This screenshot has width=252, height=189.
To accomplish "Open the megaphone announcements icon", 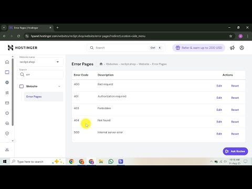I will (232, 48).
